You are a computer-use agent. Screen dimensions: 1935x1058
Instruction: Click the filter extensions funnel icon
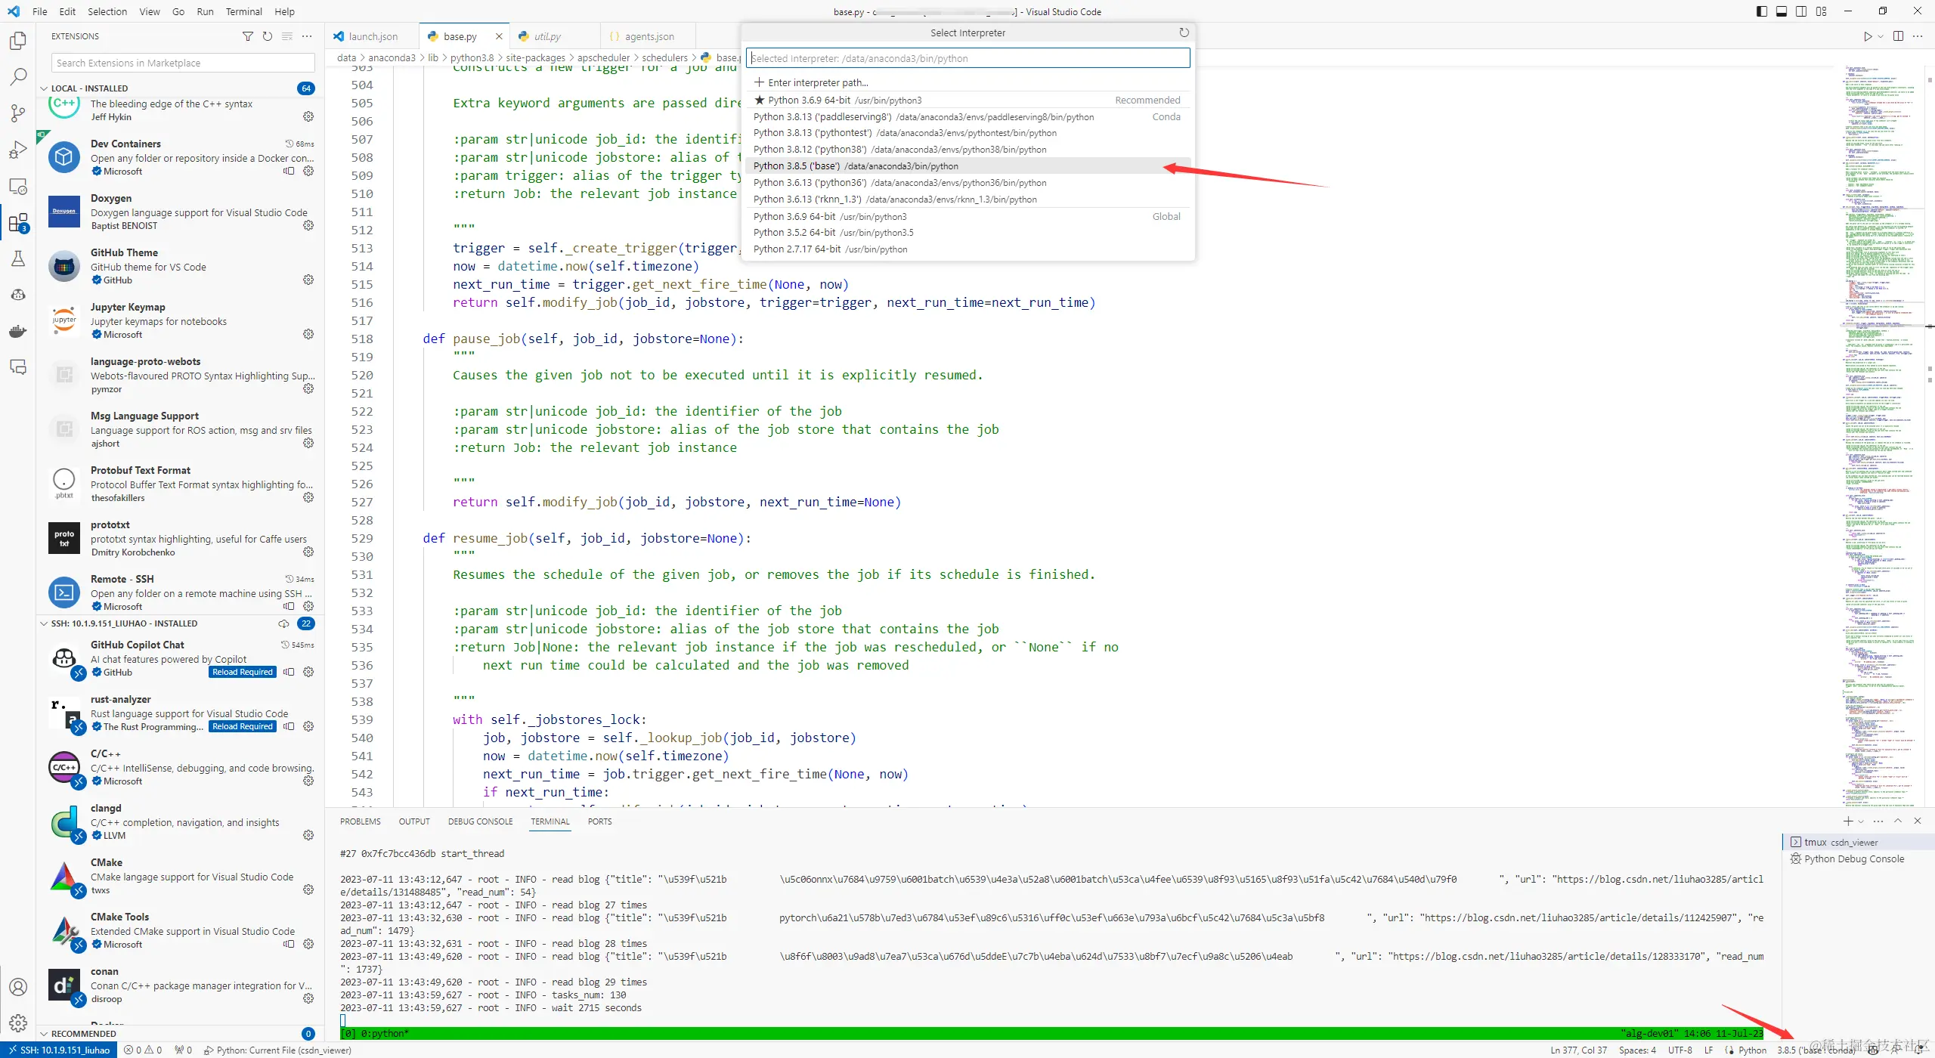point(247,36)
